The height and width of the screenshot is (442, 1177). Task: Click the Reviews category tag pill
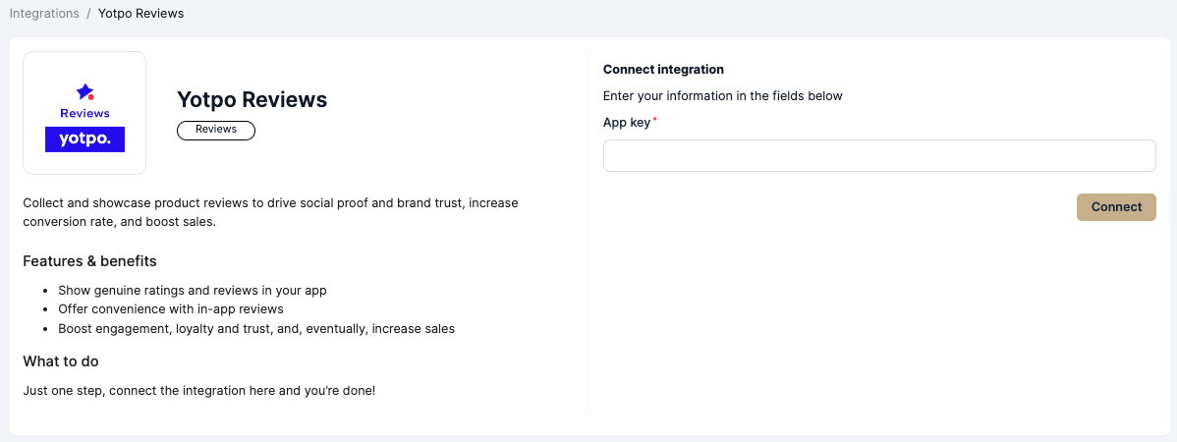tap(216, 130)
